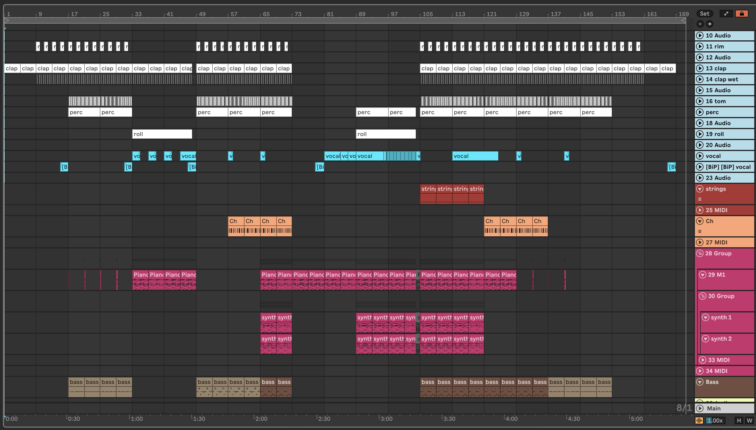The image size is (756, 430).
Task: Select the first Piano clip at bar 33
Action: [140, 280]
